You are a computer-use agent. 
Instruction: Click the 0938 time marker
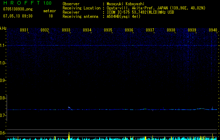pos(171,30)
